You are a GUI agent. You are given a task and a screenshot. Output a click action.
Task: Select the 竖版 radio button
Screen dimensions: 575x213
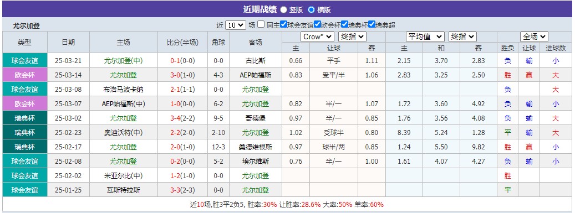283,10
